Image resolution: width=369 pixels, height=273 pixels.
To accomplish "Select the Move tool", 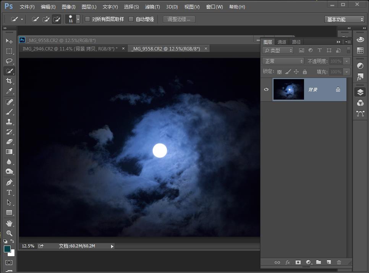I will coord(9,41).
